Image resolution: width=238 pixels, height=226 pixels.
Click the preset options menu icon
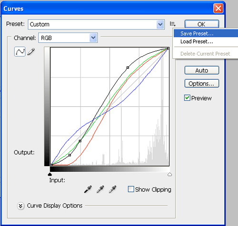pos(173,24)
